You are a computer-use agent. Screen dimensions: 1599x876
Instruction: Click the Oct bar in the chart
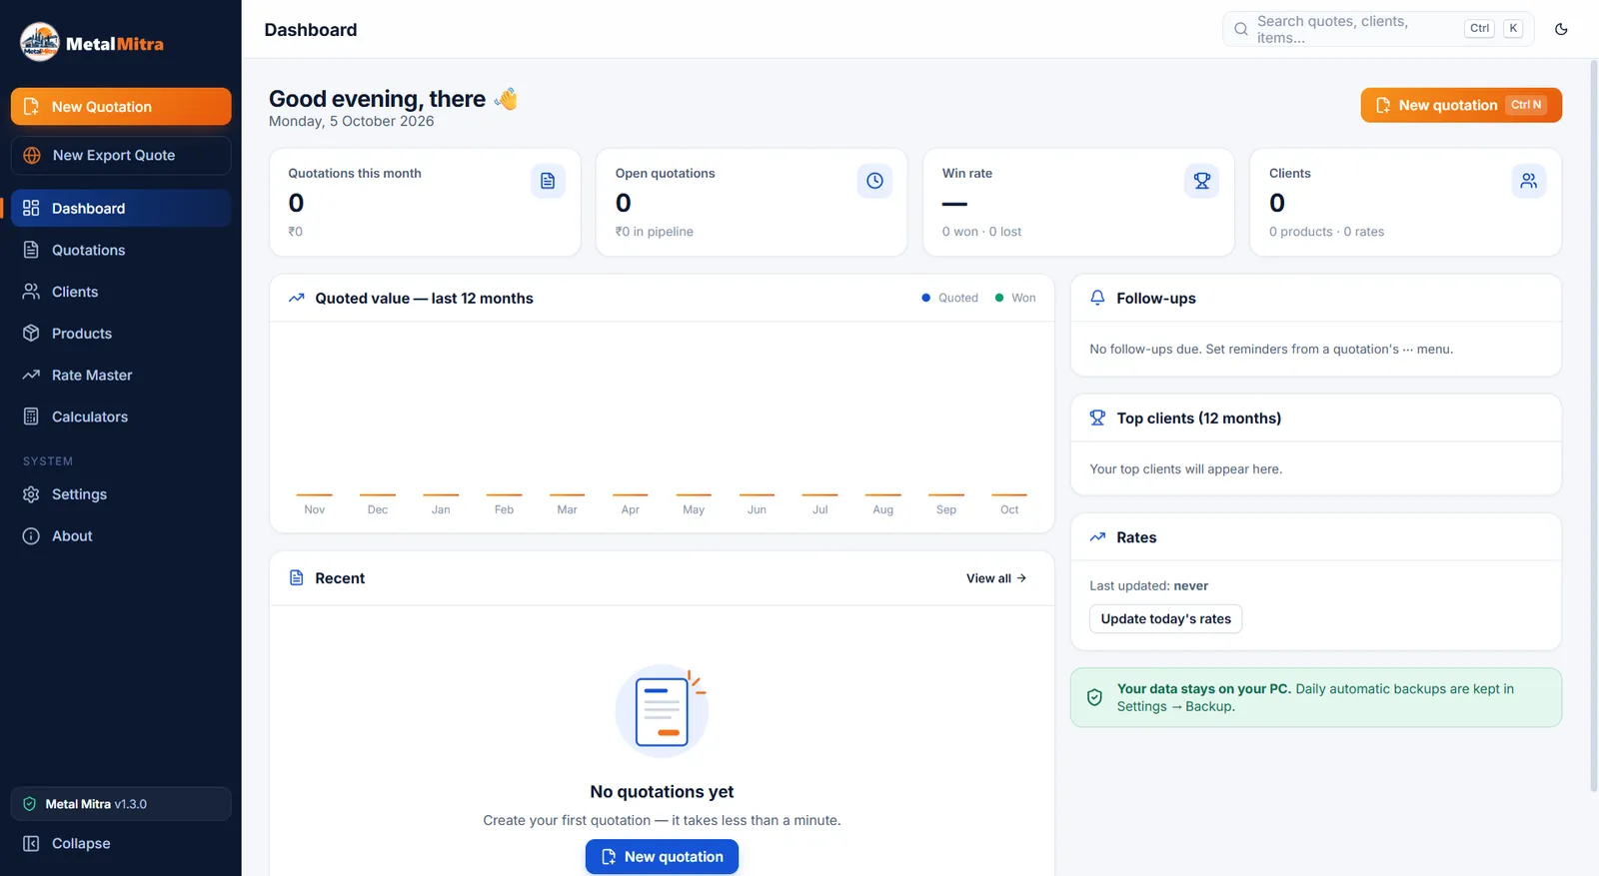click(1009, 494)
